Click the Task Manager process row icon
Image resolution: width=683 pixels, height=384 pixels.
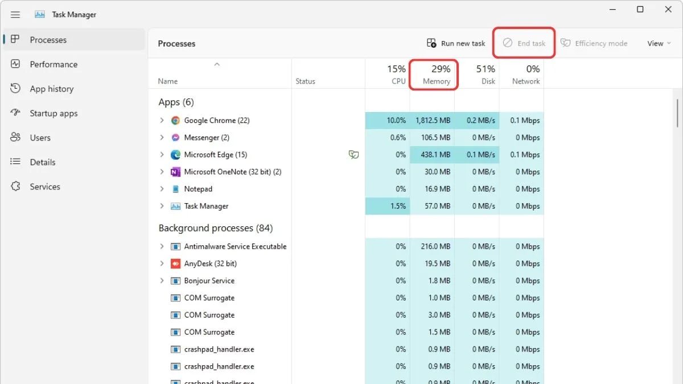pyautogui.click(x=175, y=206)
